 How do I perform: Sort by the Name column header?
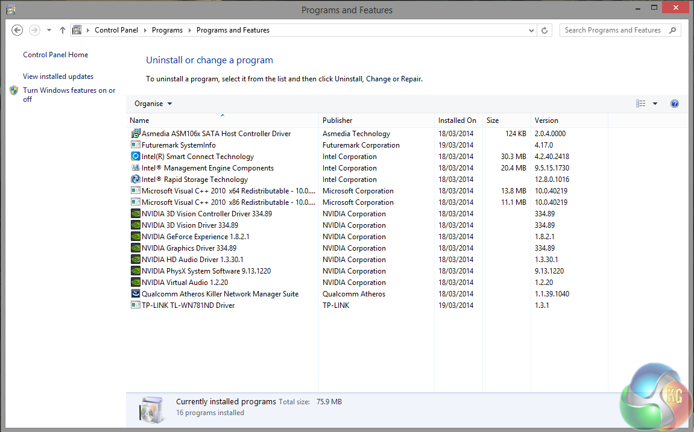(x=222, y=121)
